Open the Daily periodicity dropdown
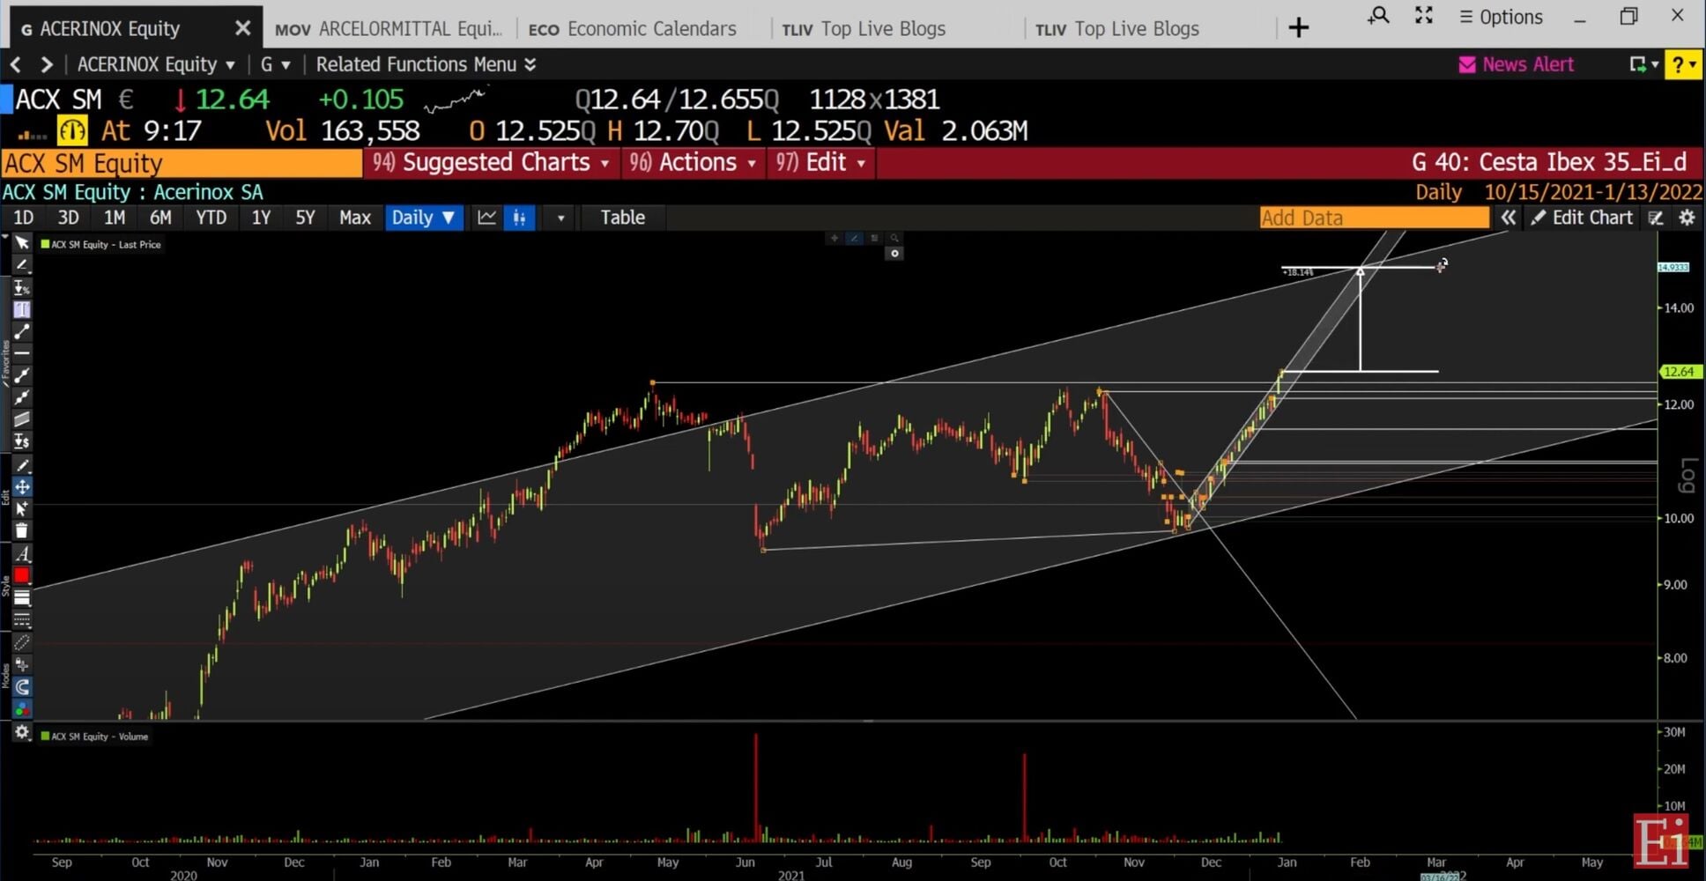 coord(424,218)
